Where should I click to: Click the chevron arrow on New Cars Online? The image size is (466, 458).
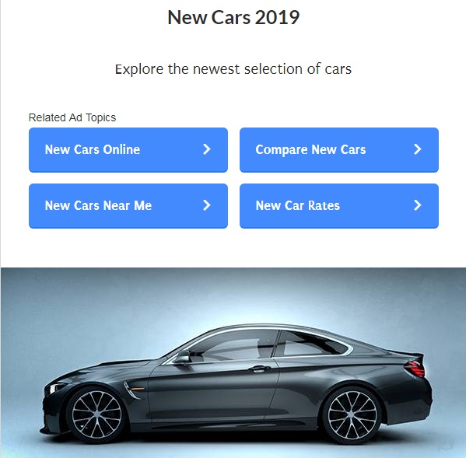pyautogui.click(x=207, y=149)
